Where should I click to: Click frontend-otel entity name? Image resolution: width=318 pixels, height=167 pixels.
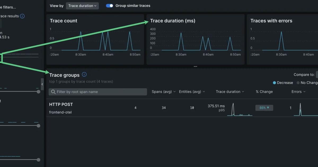click(x=60, y=112)
